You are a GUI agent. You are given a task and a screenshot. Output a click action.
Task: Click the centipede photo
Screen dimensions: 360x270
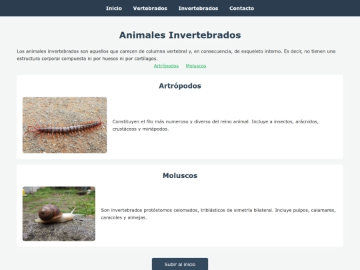(x=65, y=125)
